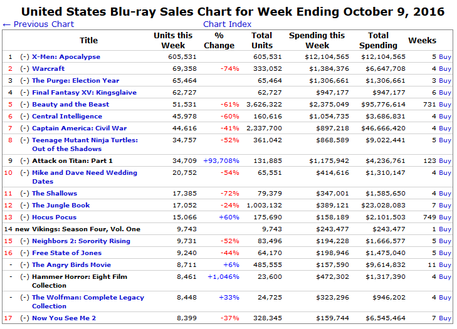Click Buy next to Hocus Pocus
This screenshot has height=329, width=457.
444,217
